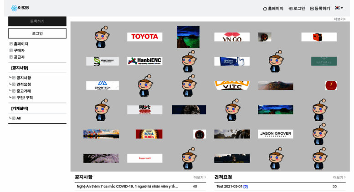
Task: Open the FanPage thumbs-up logo
Action: [232, 61]
